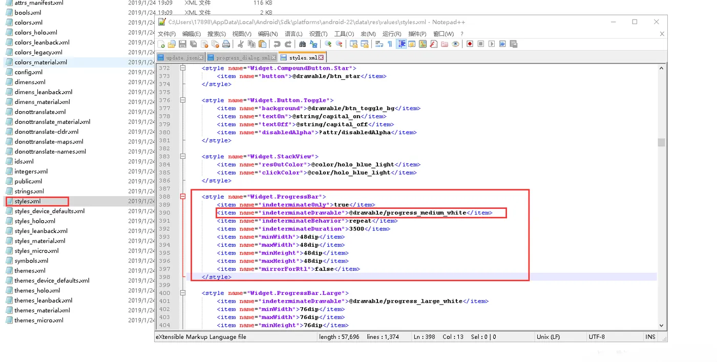The image size is (717, 362).
Task: Click the Open file toolbar icon
Action: click(172, 44)
